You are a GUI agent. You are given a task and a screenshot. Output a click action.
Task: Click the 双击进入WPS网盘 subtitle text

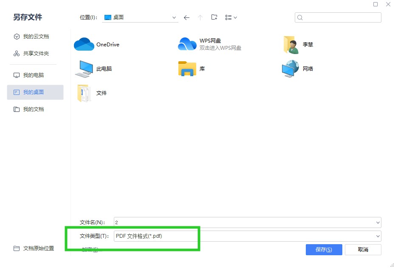(x=220, y=48)
